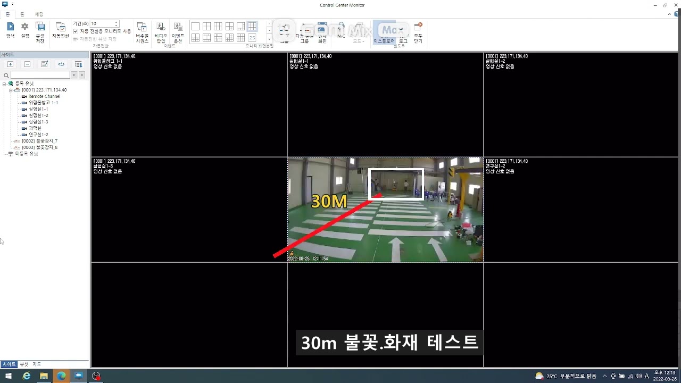
Task: Click the 다음 그룹 button in the ribbon
Action: 304,32
